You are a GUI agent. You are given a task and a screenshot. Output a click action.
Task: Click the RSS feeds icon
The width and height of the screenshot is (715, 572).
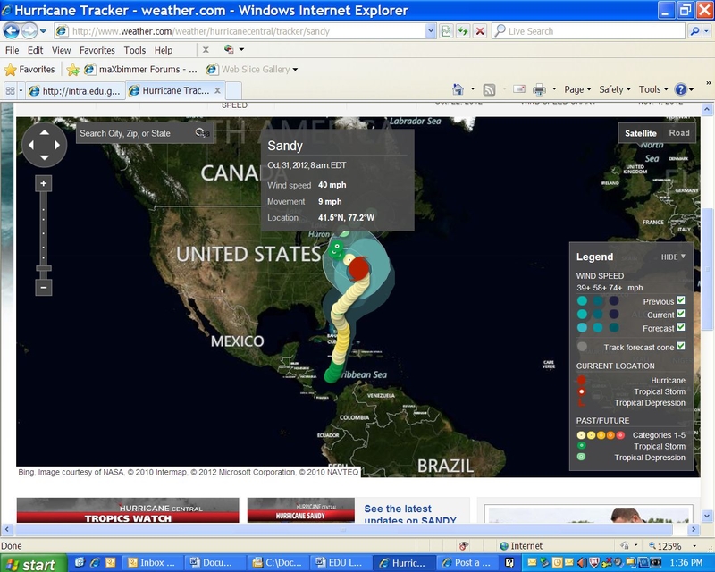pyautogui.click(x=489, y=89)
